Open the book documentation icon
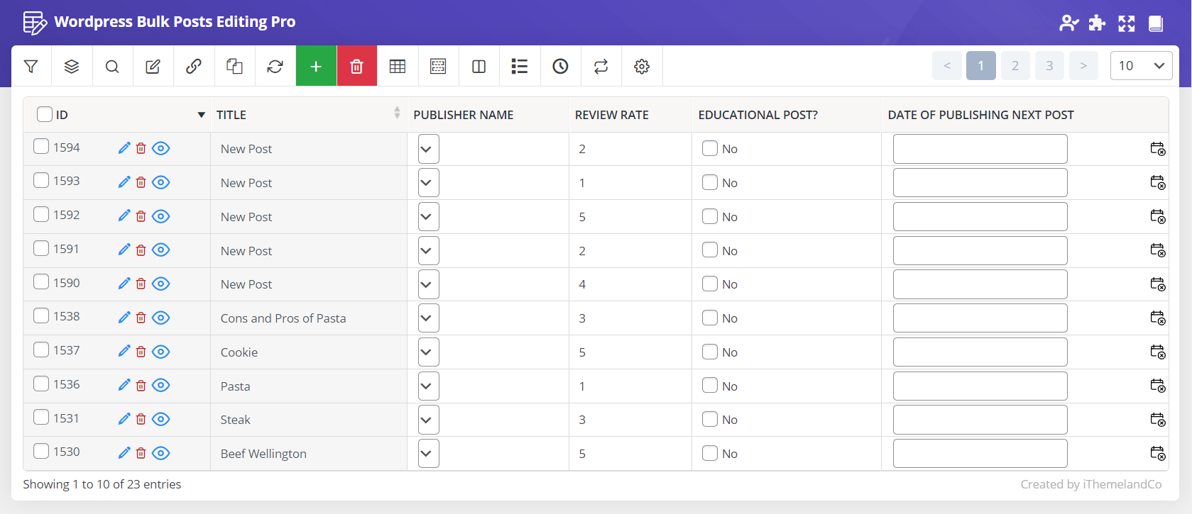 (x=1156, y=23)
